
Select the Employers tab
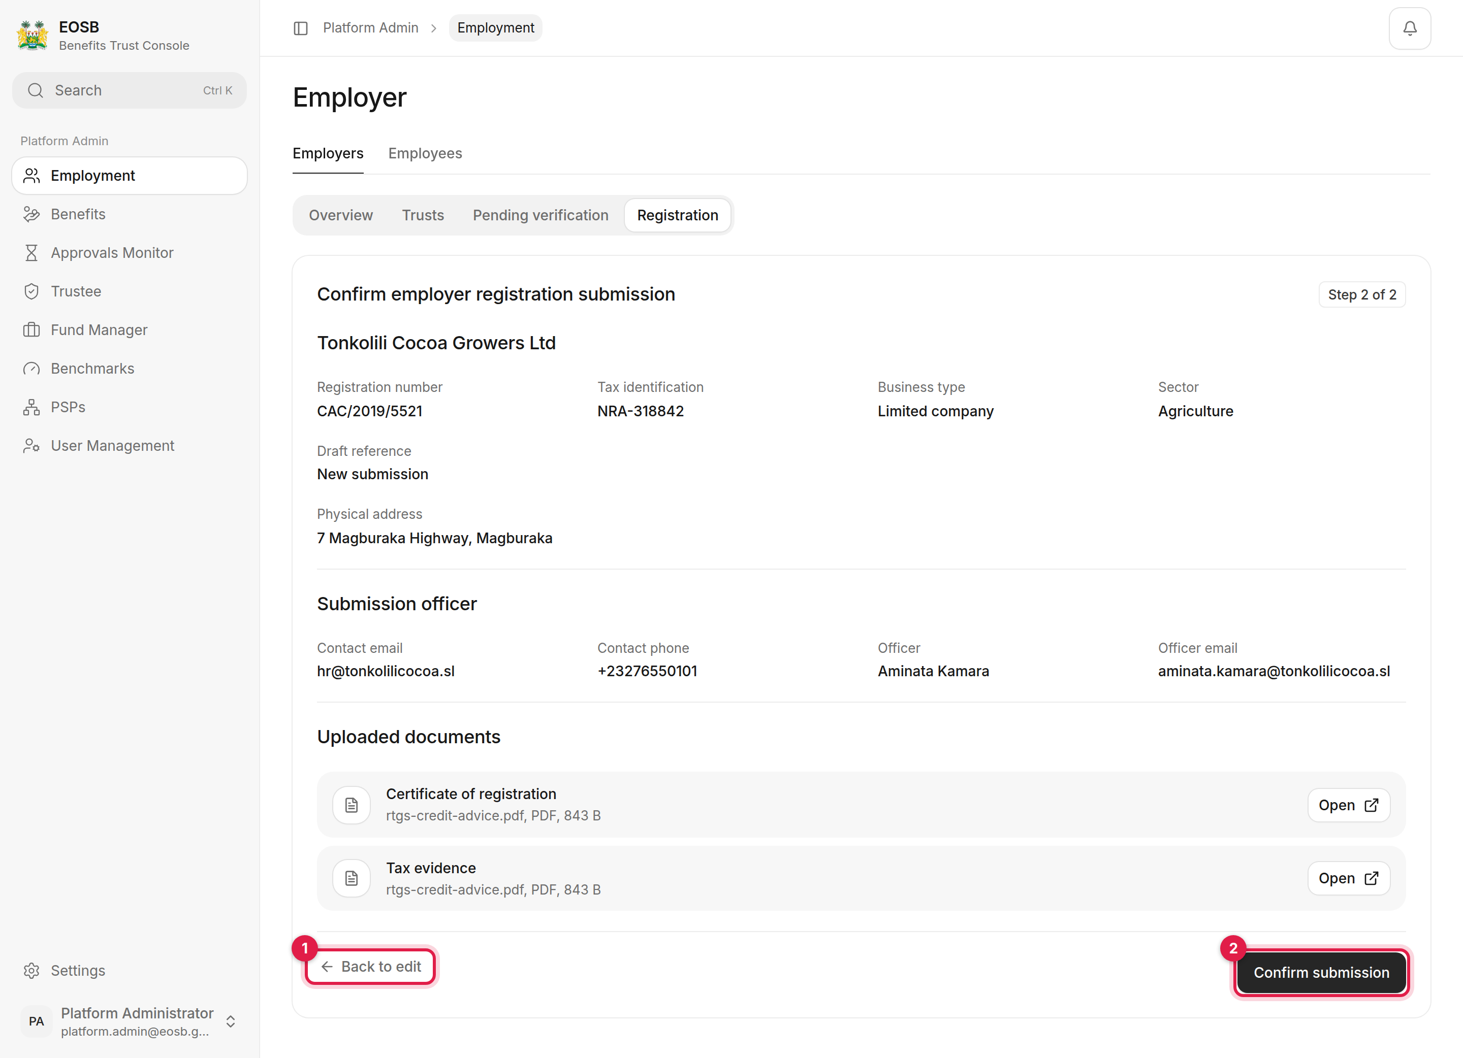tap(328, 153)
